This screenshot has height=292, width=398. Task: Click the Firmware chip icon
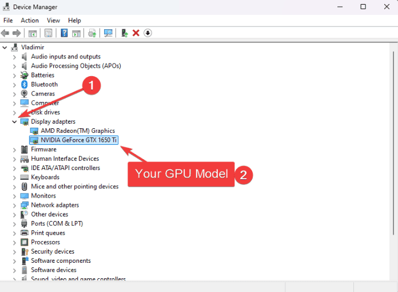tap(25, 149)
